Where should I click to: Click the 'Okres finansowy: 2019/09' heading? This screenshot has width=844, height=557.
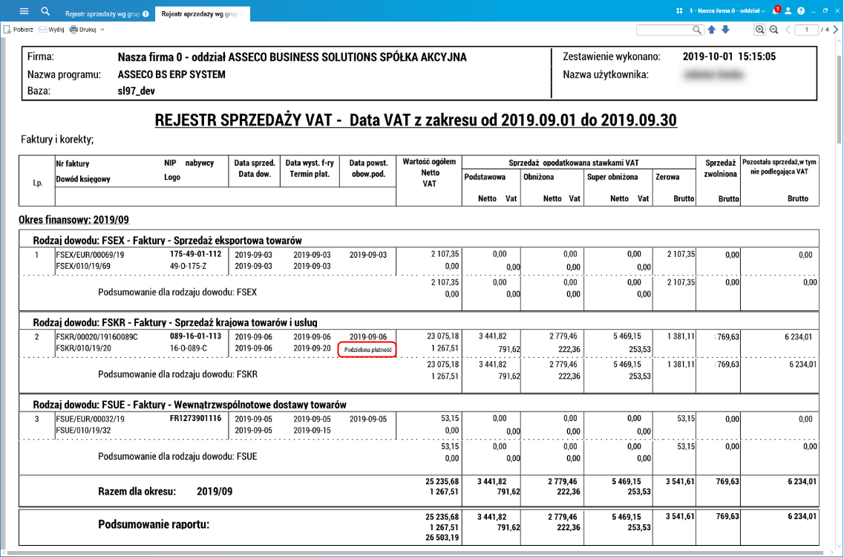click(73, 220)
